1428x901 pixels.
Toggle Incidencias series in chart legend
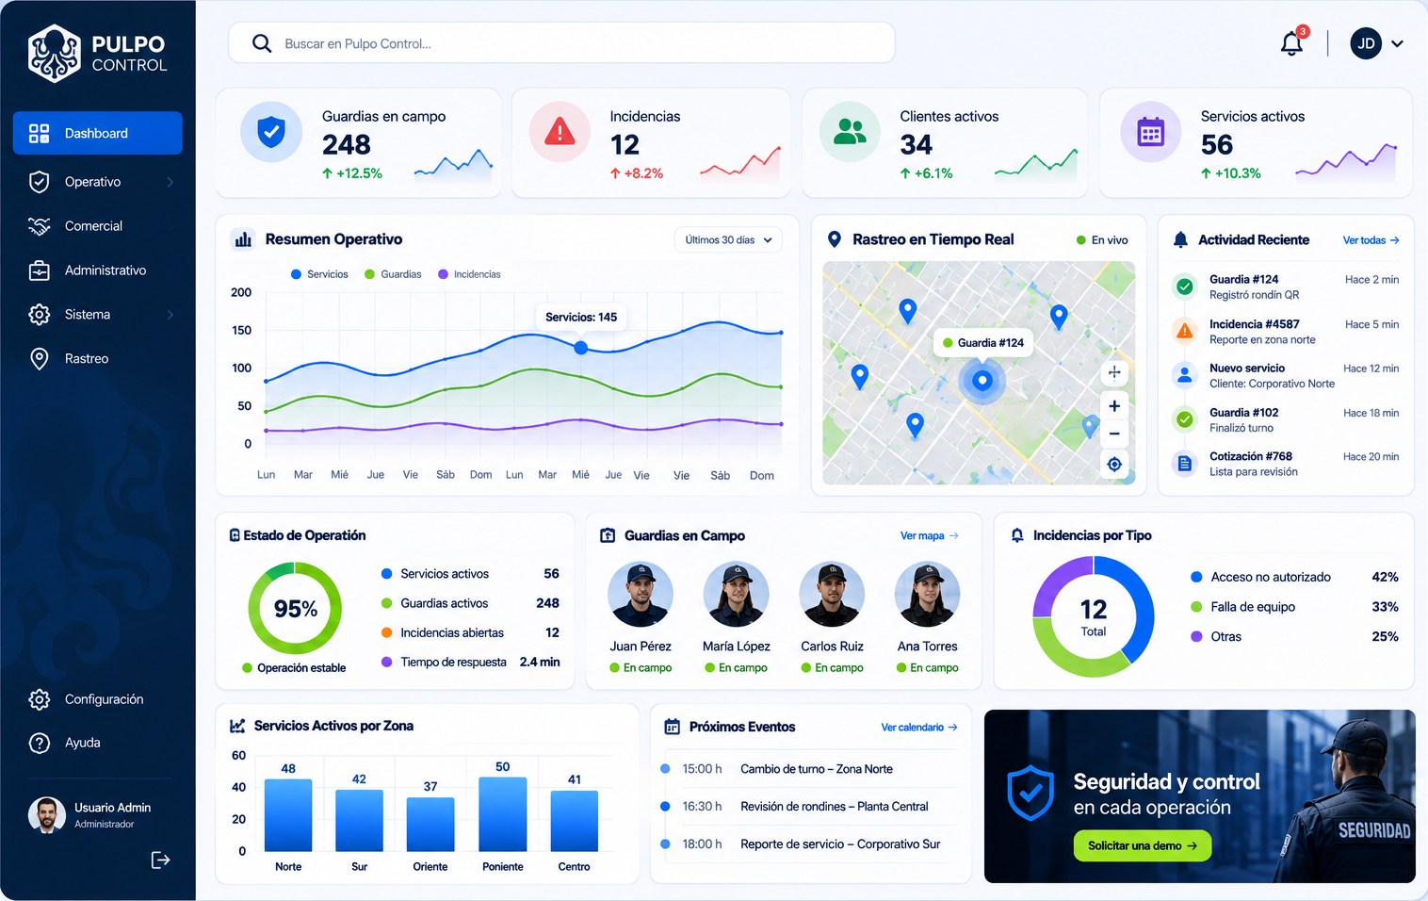tap(469, 274)
